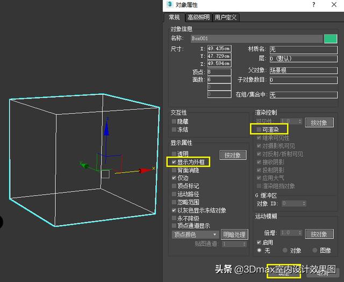Check the 可渲染 checkbox
Image resolution: width=344 pixels, height=282 pixels.
pos(259,130)
